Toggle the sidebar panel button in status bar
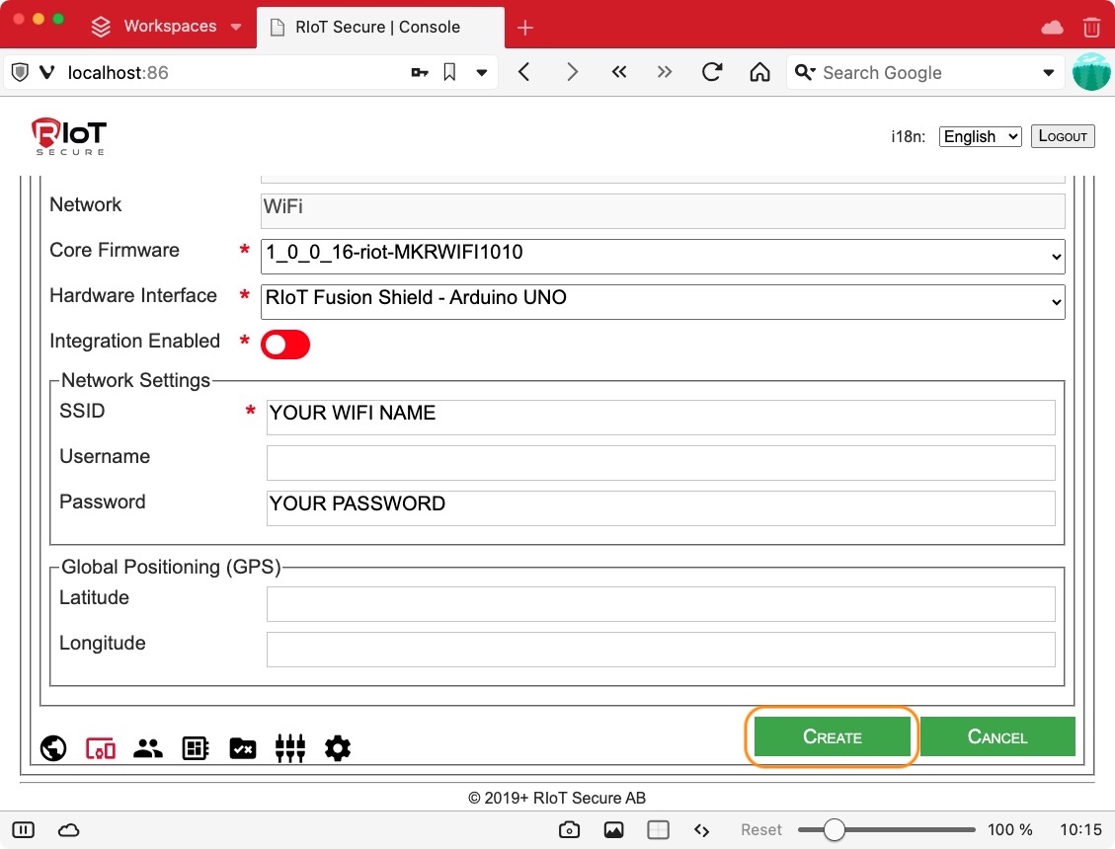Image resolution: width=1115 pixels, height=849 pixels. pos(24,830)
